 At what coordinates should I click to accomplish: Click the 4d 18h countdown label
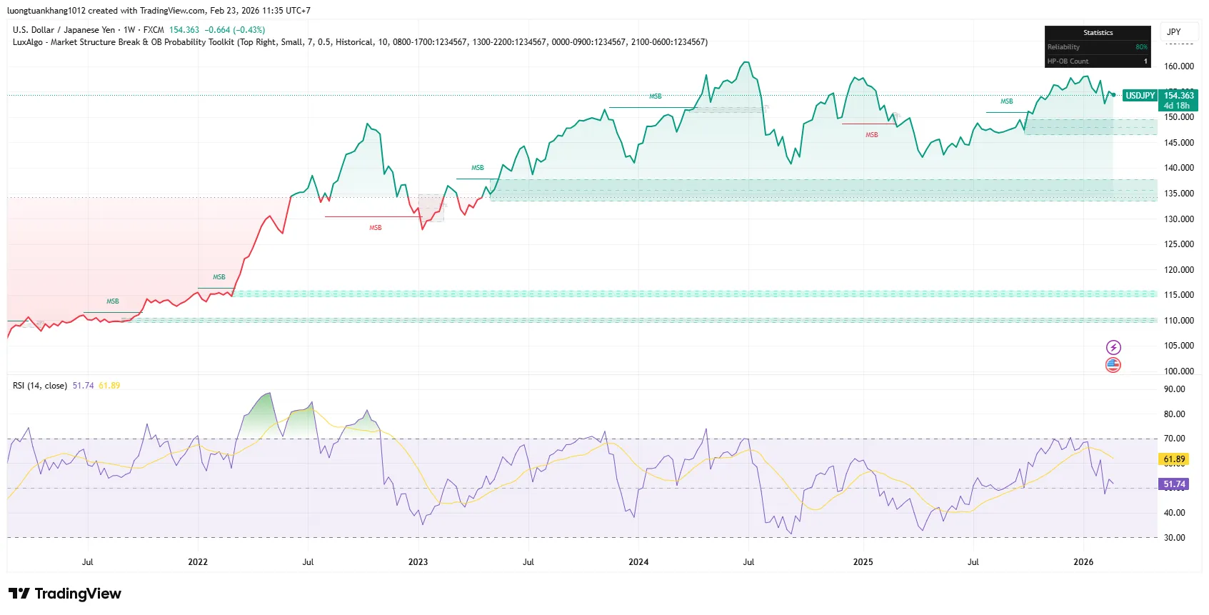(1177, 106)
